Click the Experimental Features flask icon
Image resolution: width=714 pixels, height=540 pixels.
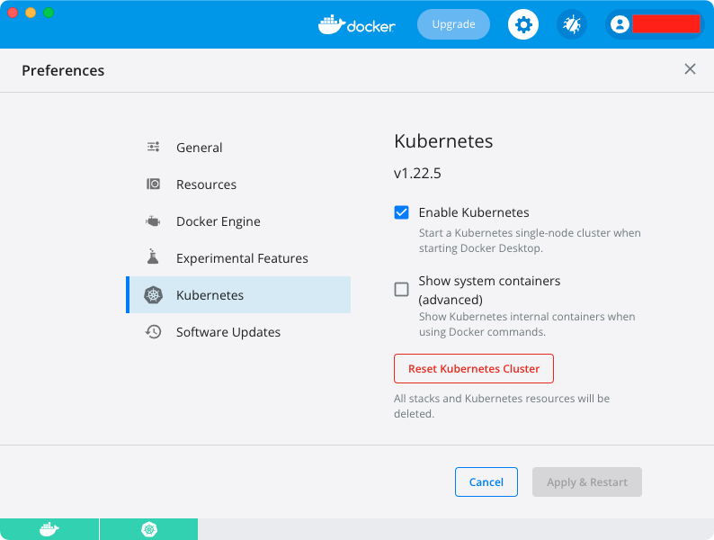154,258
